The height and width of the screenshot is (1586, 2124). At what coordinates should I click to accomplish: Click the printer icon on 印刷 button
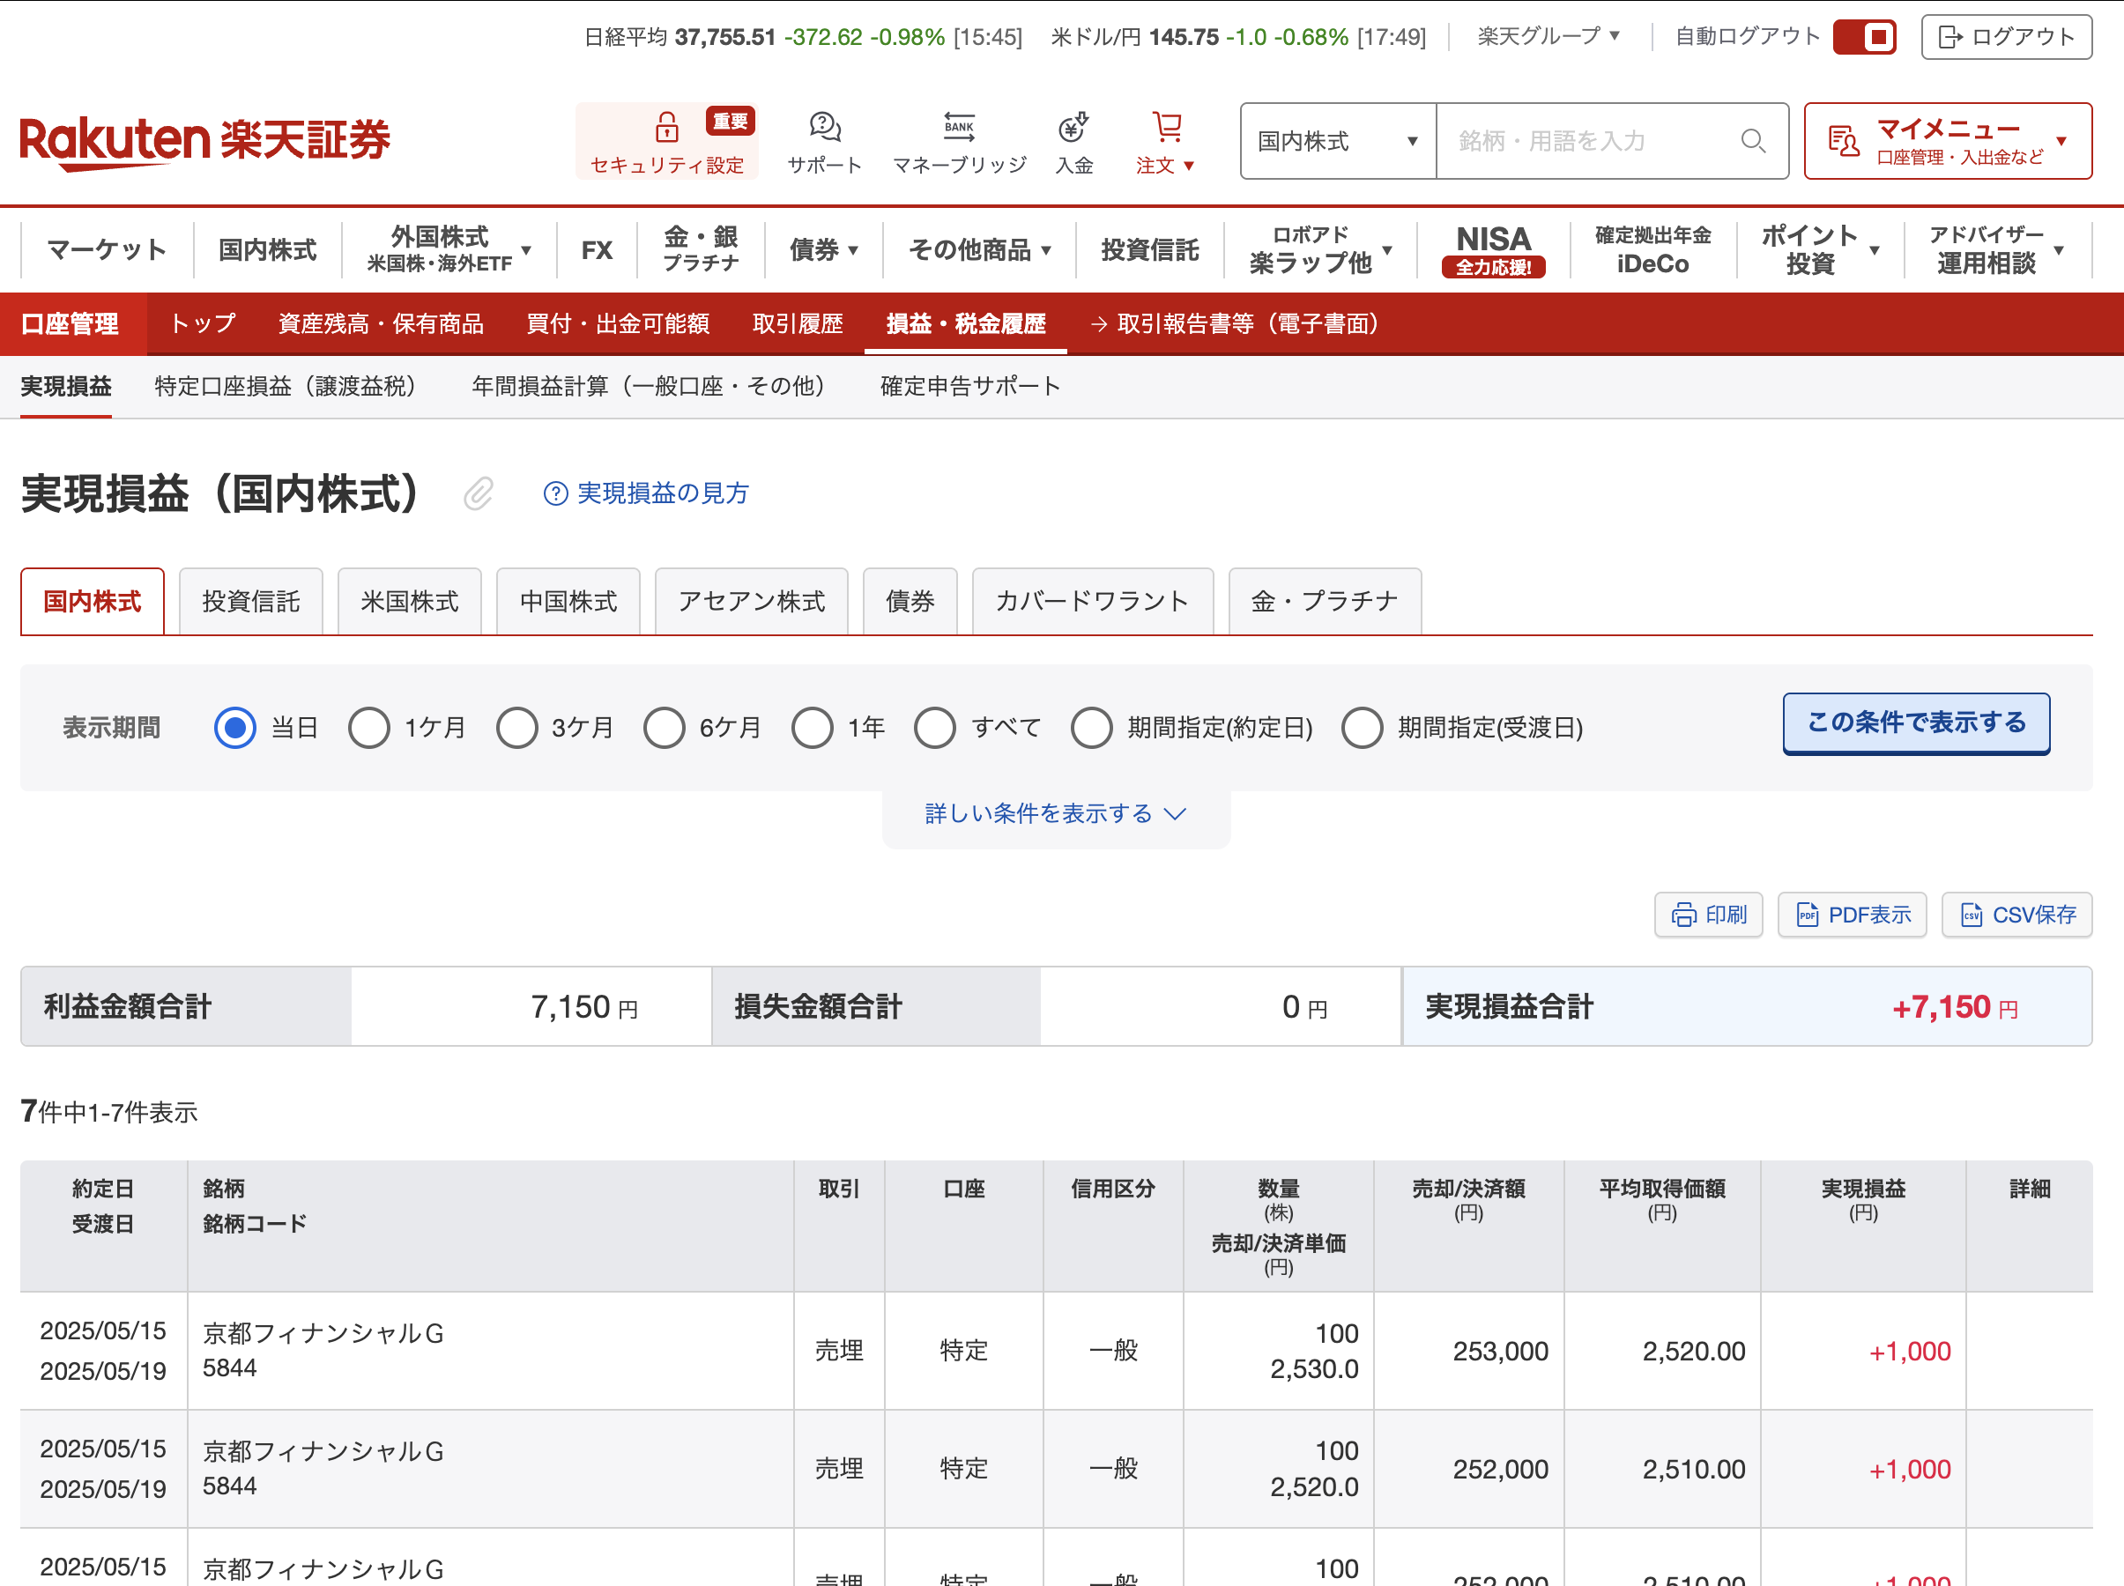pos(1684,915)
